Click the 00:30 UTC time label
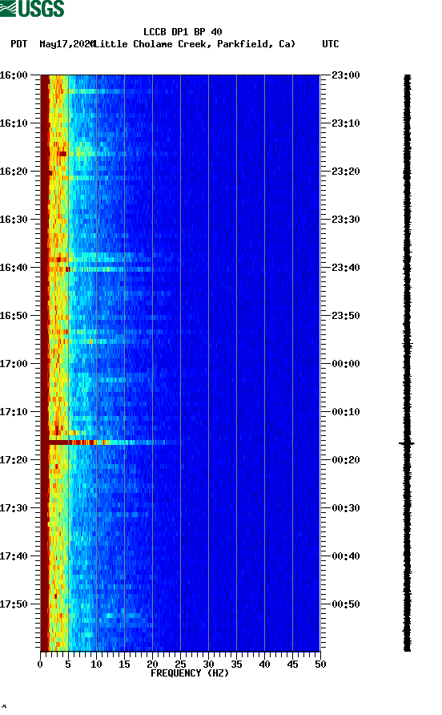This screenshot has height=715, width=442. pos(346,508)
